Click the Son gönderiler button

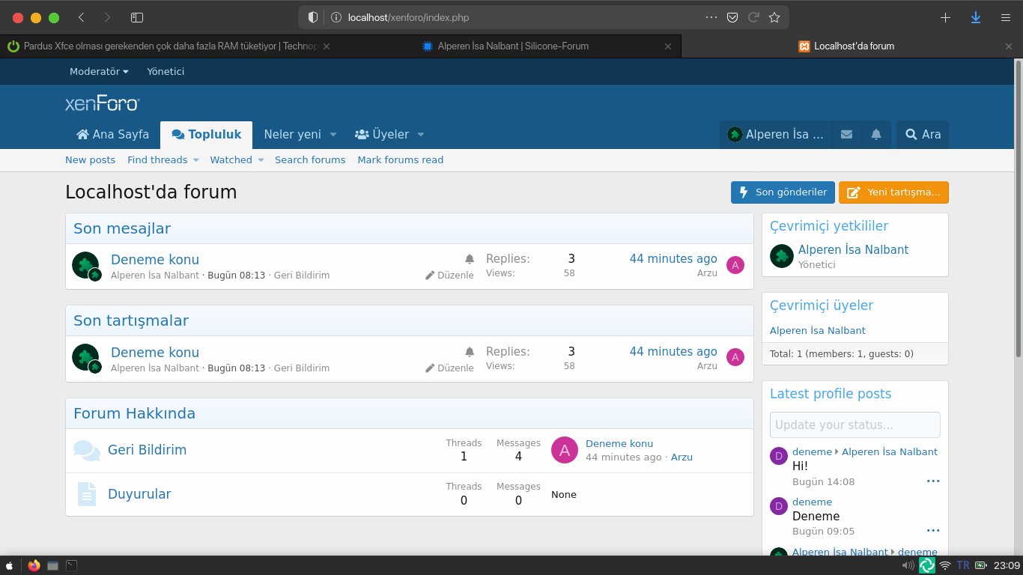coord(783,192)
